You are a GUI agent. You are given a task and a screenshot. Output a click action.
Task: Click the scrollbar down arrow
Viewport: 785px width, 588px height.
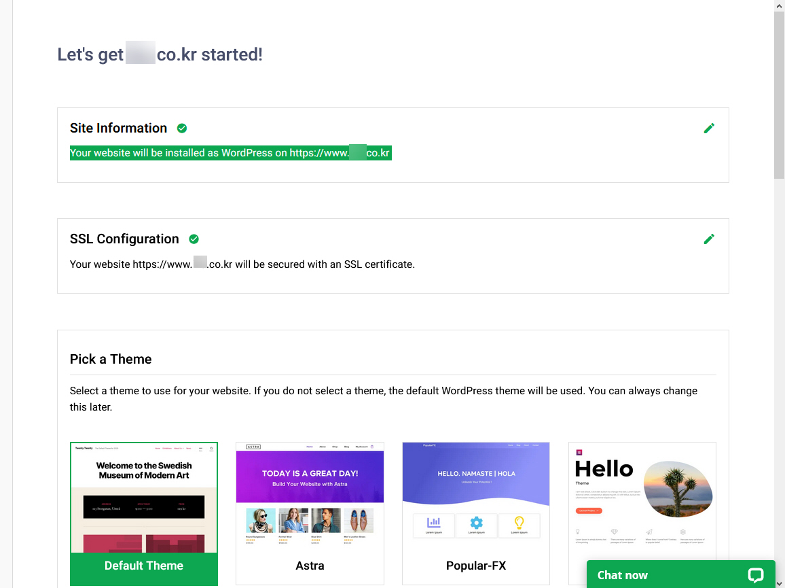(x=780, y=583)
